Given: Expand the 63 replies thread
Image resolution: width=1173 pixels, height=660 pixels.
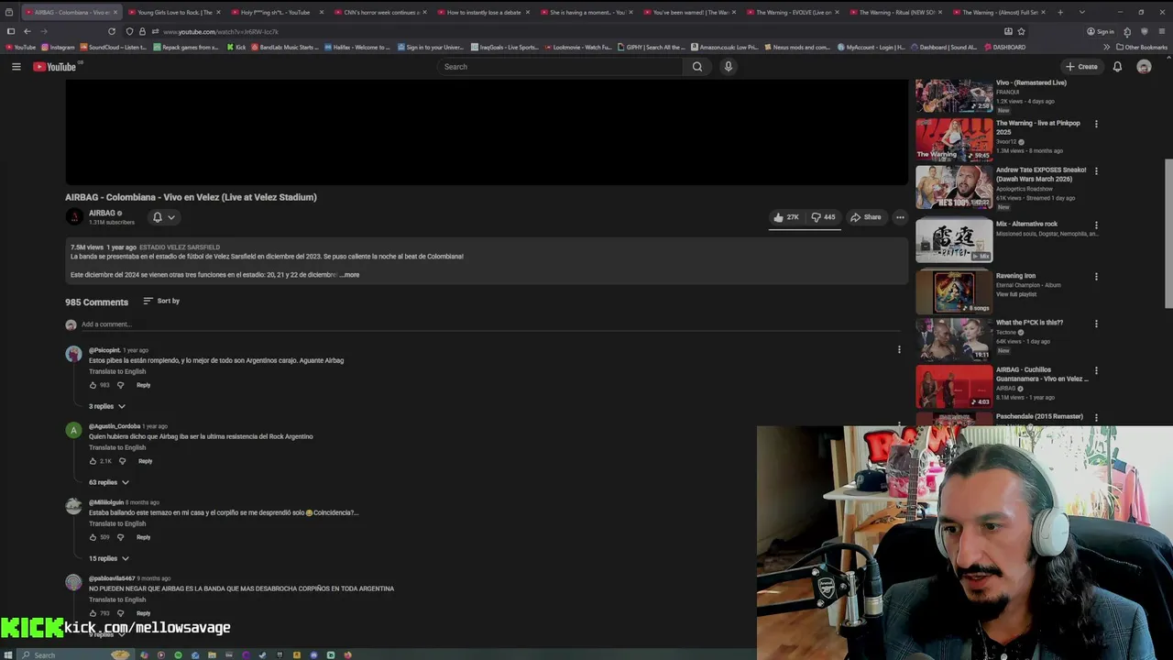Looking at the screenshot, I should tap(108, 482).
